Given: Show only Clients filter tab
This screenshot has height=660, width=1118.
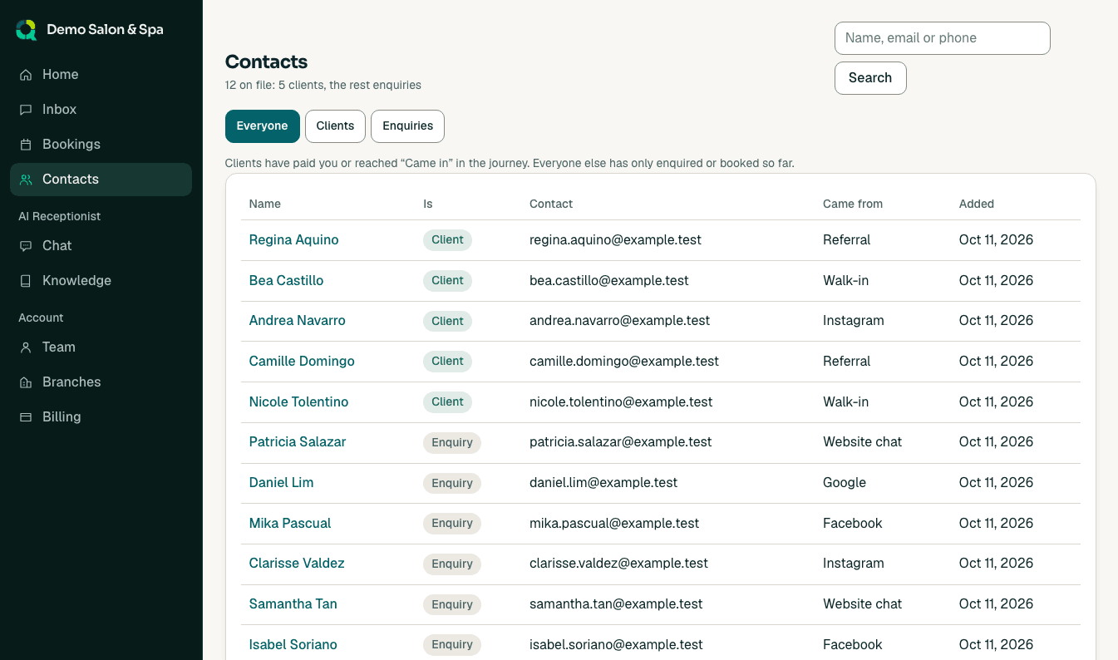Looking at the screenshot, I should pyautogui.click(x=335, y=126).
